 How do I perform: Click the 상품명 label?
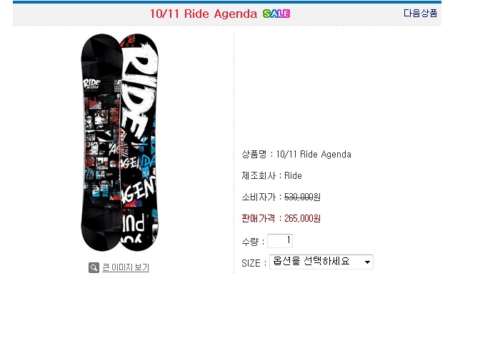pos(255,155)
